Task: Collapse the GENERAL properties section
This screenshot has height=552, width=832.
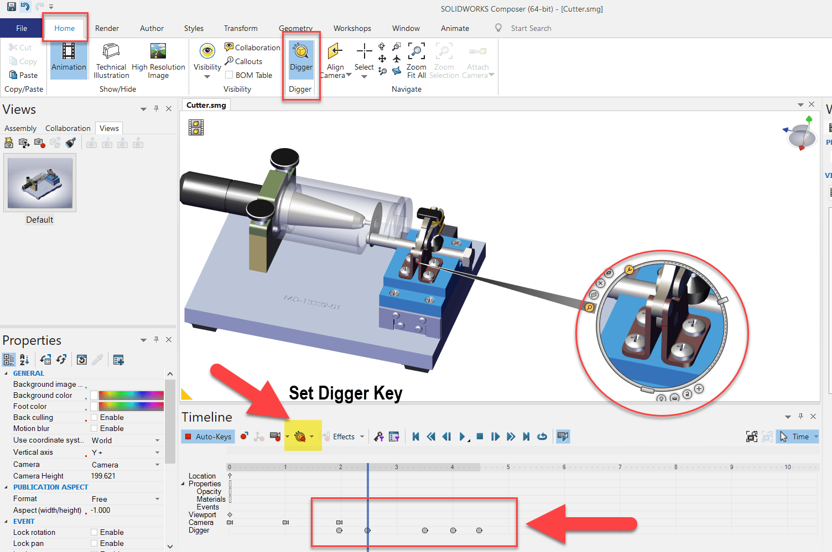Action: point(6,374)
